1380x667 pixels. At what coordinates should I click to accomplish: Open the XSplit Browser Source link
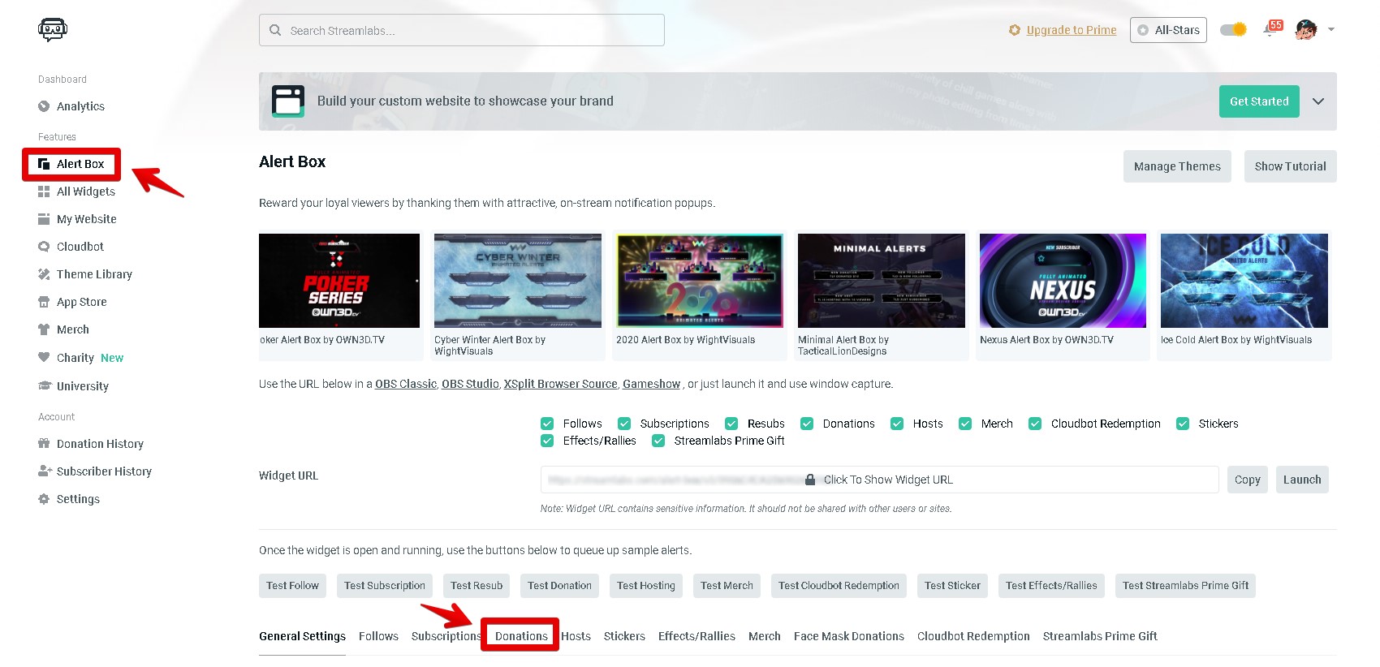560,384
